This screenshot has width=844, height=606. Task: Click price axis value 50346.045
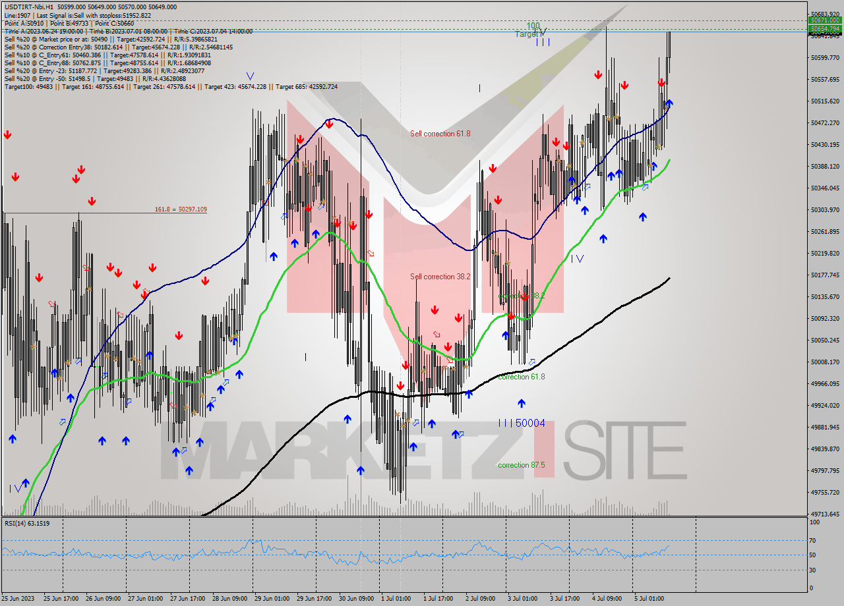pos(825,188)
